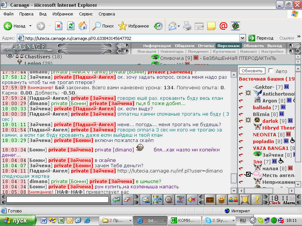Refresh the page using the green arrows icon
This screenshot has width=302, height=226.
pos(71,26)
